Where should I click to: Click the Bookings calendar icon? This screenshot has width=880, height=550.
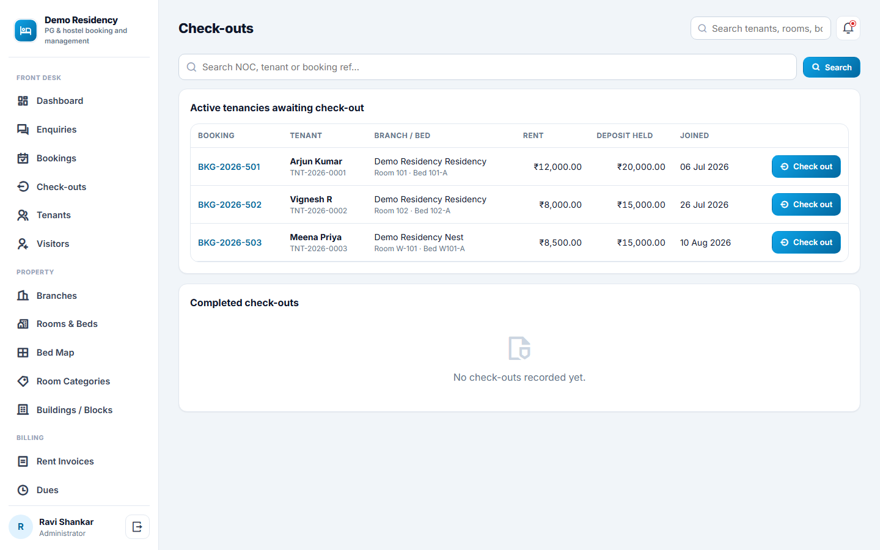tap(23, 158)
